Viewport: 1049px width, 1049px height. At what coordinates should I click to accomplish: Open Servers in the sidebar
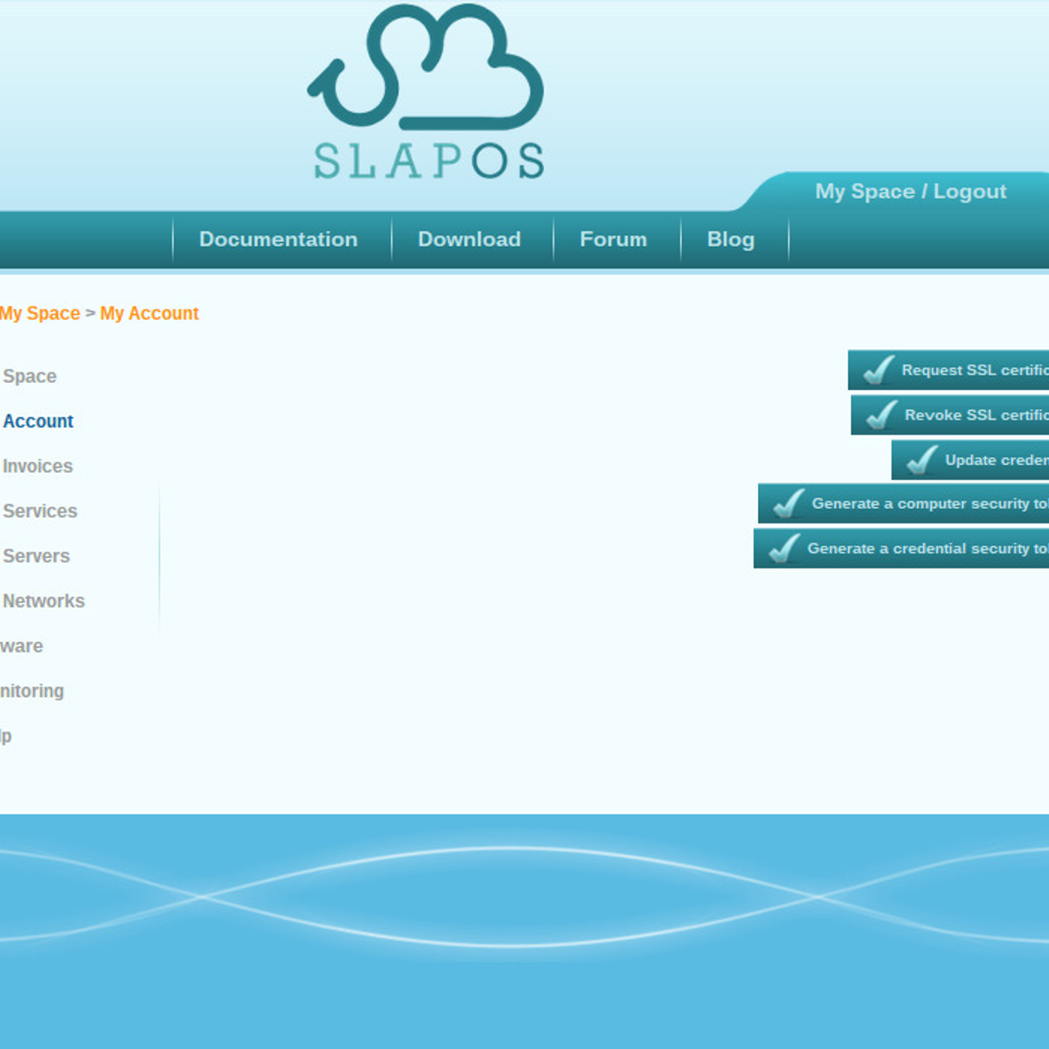point(35,556)
